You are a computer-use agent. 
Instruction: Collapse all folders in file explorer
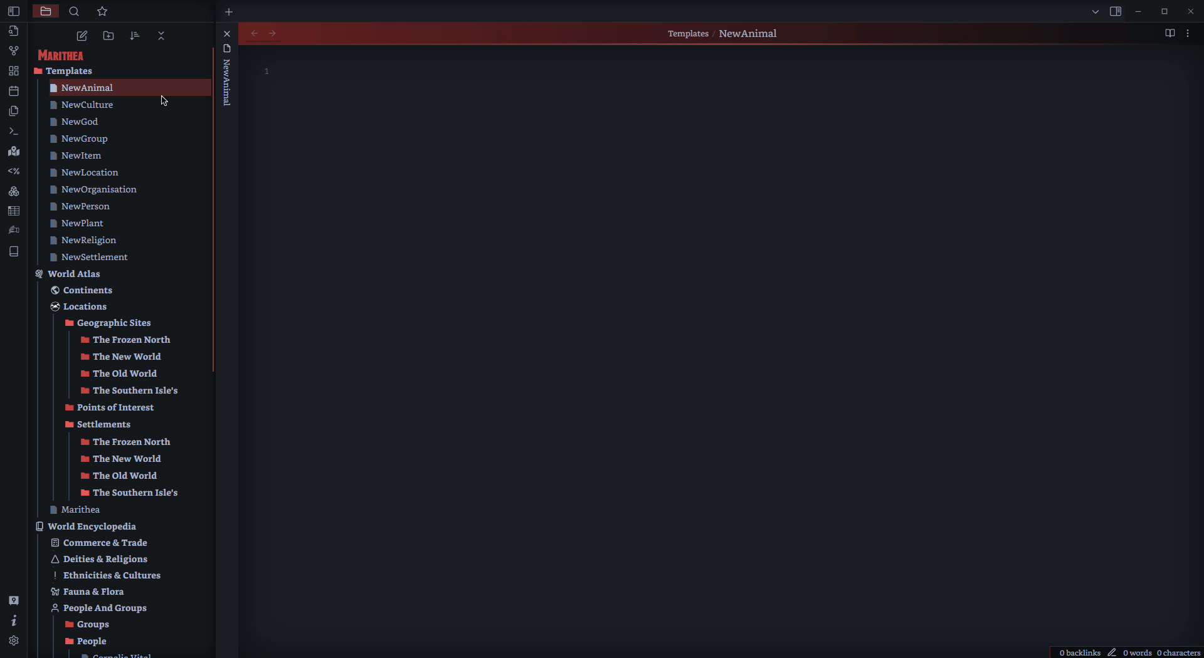[x=161, y=36]
